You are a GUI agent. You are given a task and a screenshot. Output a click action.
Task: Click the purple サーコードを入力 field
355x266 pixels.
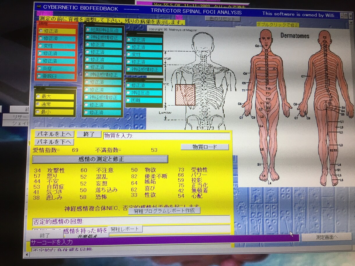(x=164, y=242)
